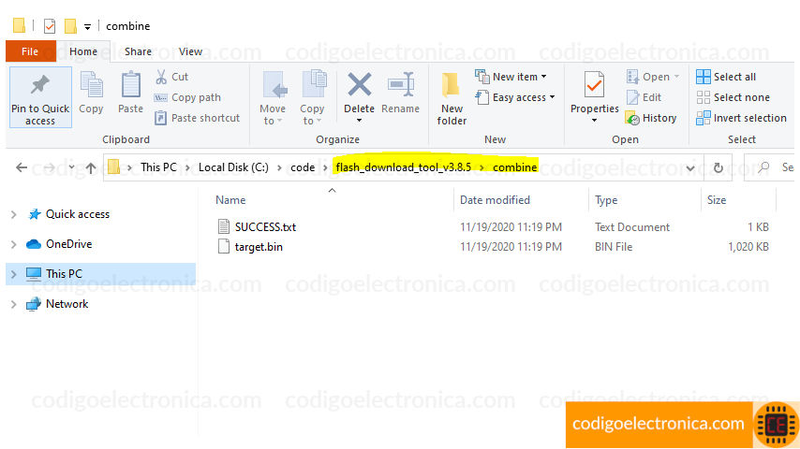
Task: Create a New folder from the ribbon
Action: 452,98
